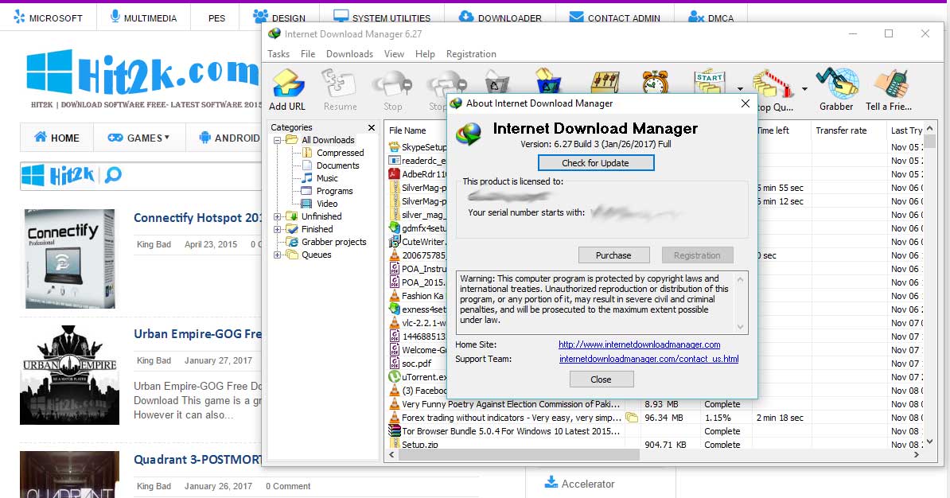Open the Start Queue dropdown arrow
The height and width of the screenshot is (498, 950).
point(740,89)
